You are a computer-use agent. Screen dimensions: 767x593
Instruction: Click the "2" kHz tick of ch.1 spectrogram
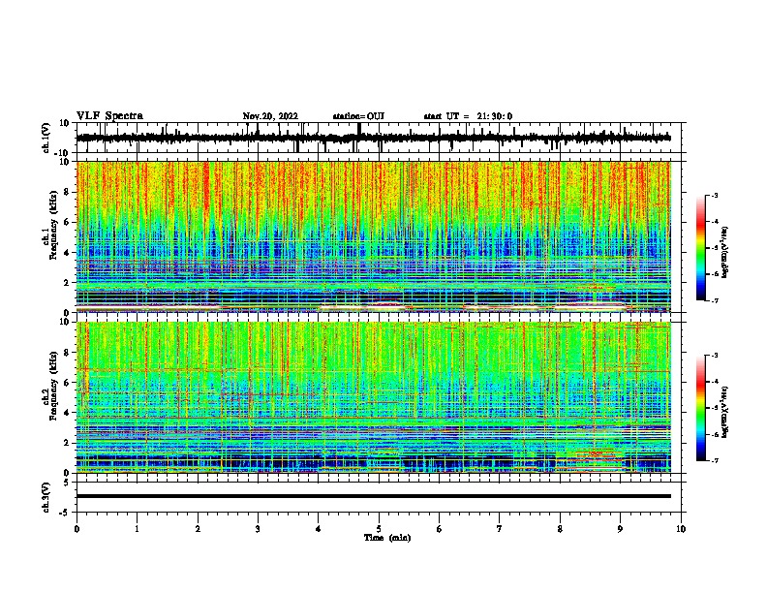(67, 283)
